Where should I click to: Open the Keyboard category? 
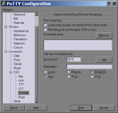pos(19,14)
